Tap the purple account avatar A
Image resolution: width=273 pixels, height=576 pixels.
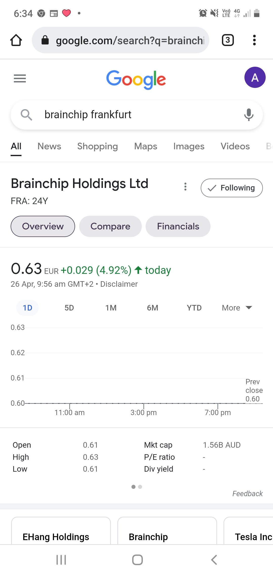(255, 77)
